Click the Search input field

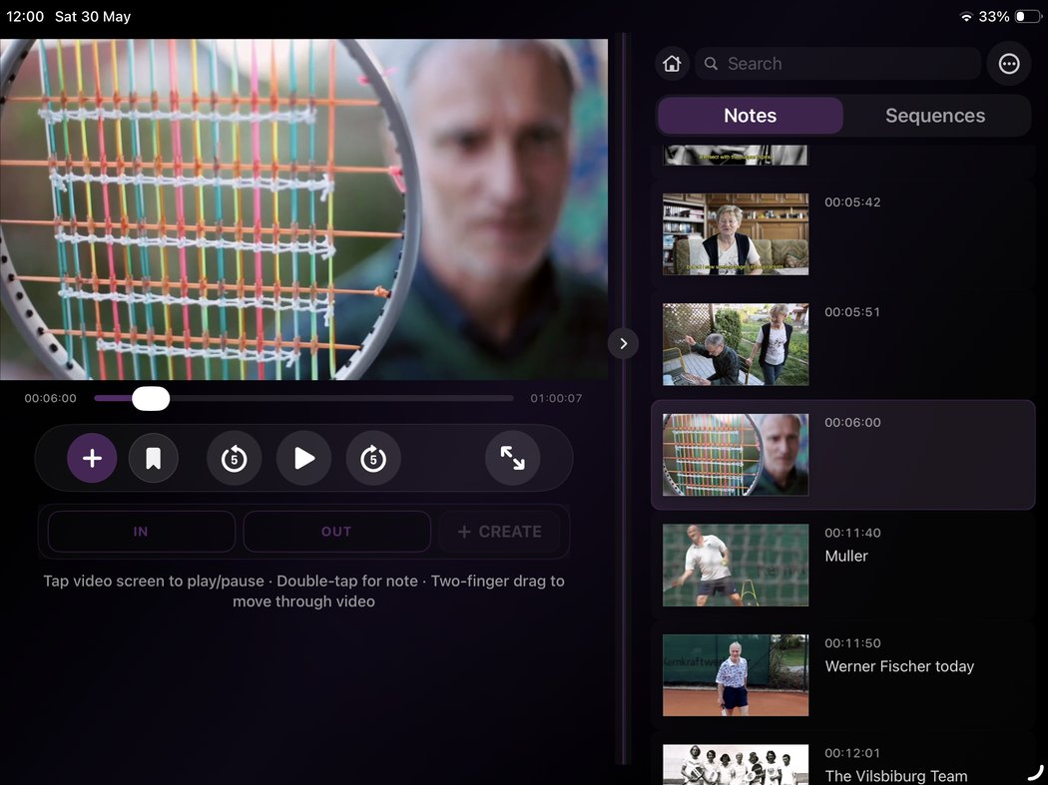click(838, 64)
